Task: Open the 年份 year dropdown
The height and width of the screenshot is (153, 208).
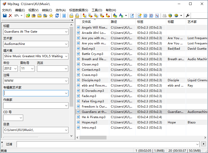Action: [x=15, y=68]
